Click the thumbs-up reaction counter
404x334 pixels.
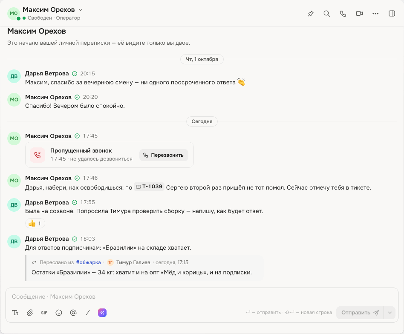tap(35, 223)
